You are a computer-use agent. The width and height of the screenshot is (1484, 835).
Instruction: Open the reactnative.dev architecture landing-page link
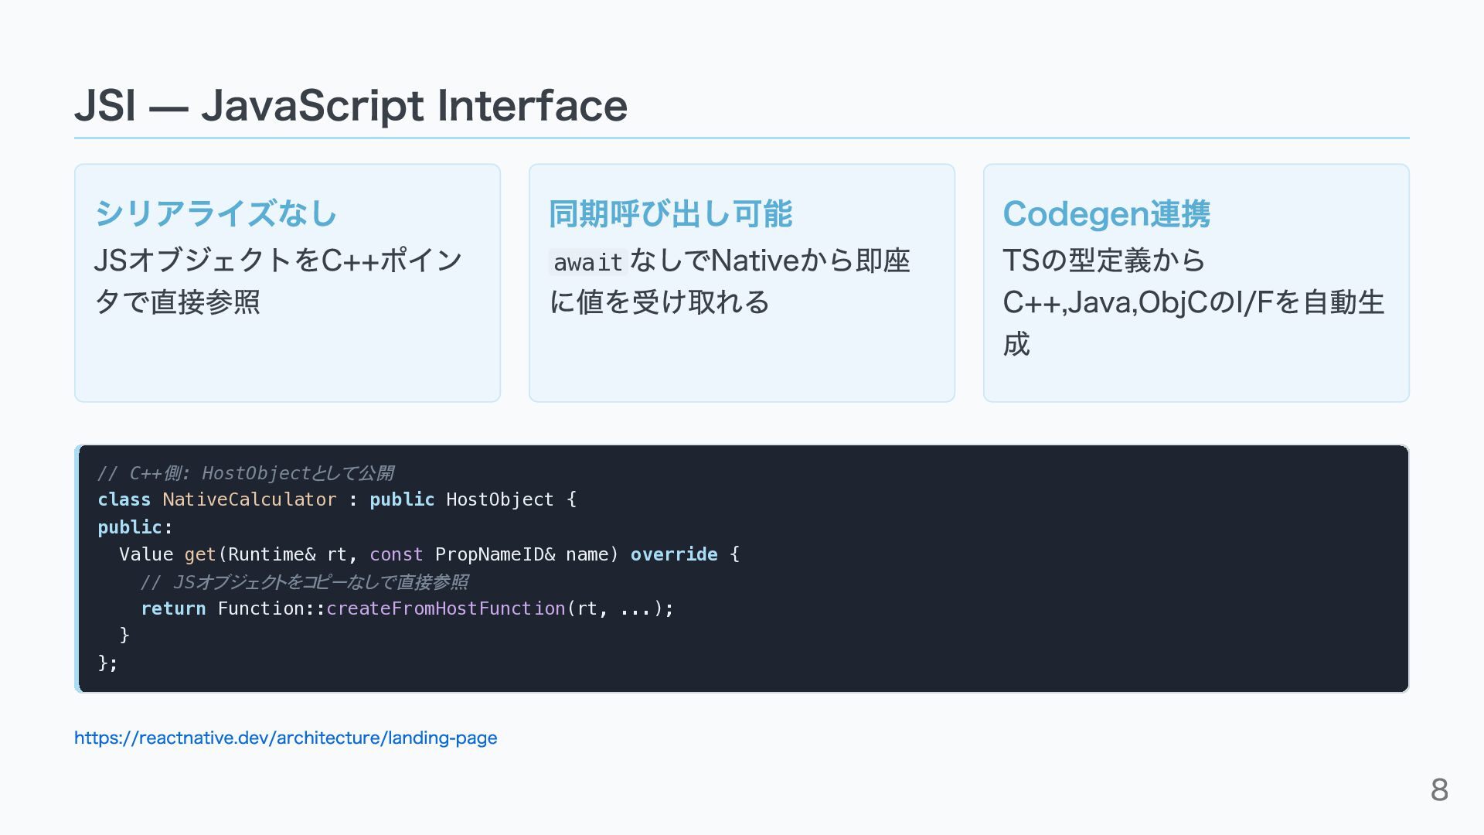[285, 738]
